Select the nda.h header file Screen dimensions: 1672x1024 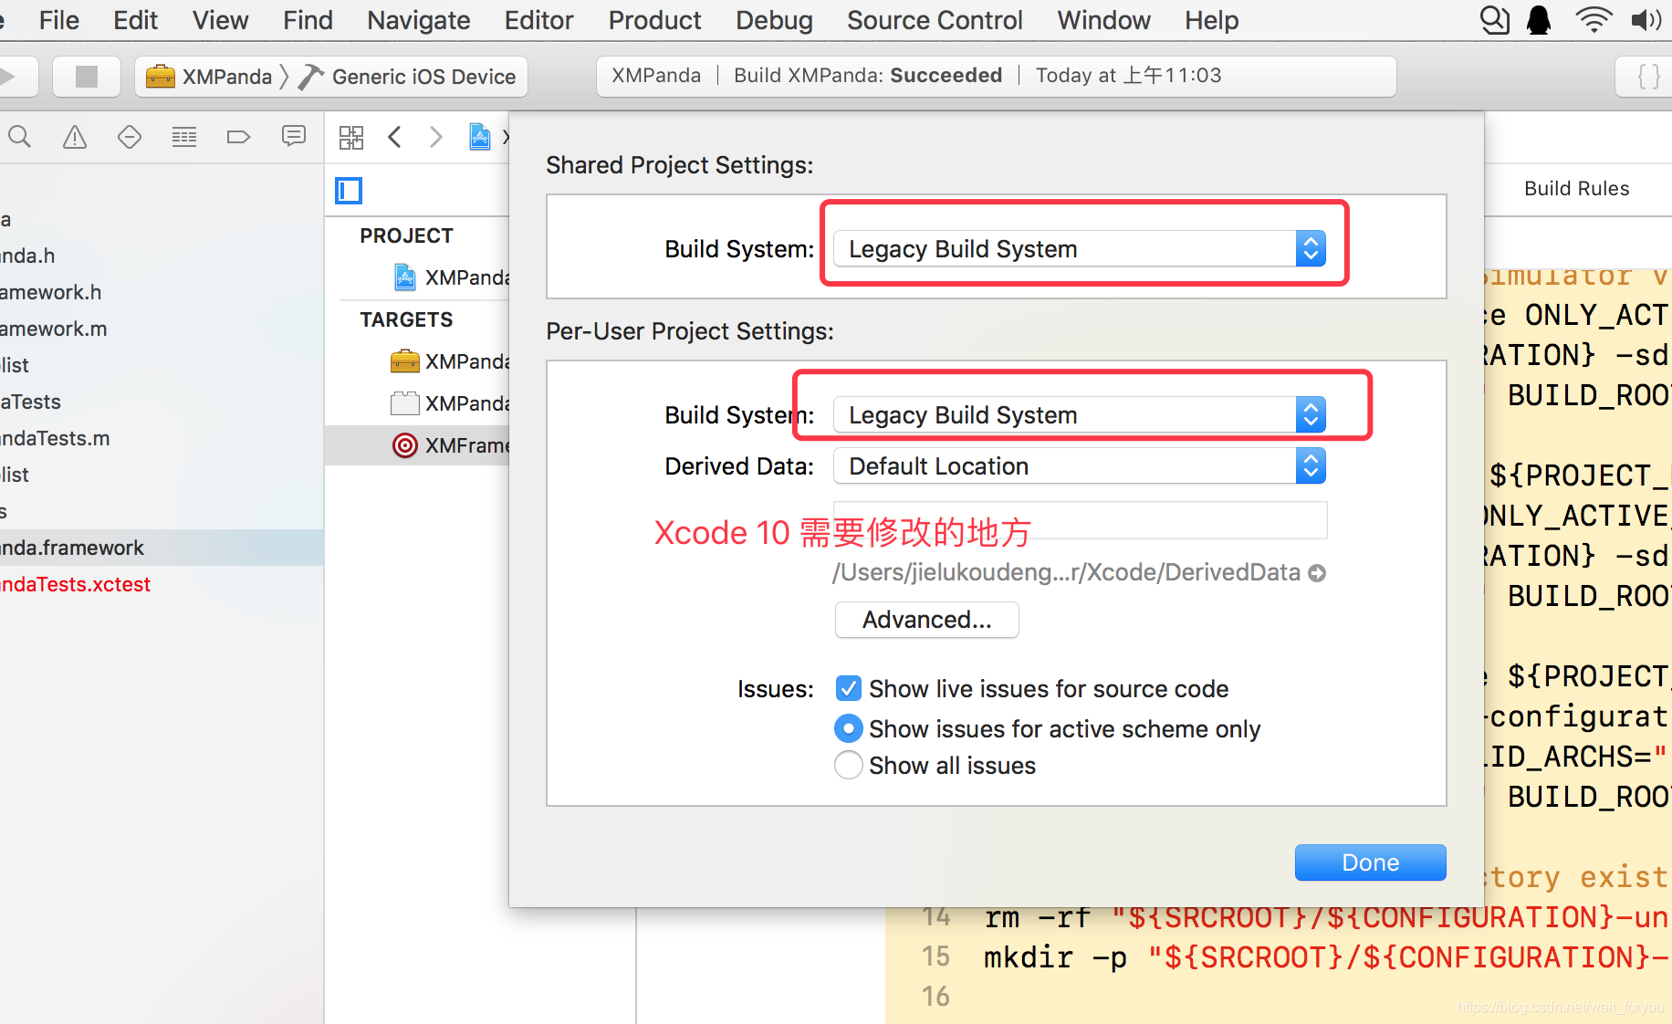pos(27,256)
